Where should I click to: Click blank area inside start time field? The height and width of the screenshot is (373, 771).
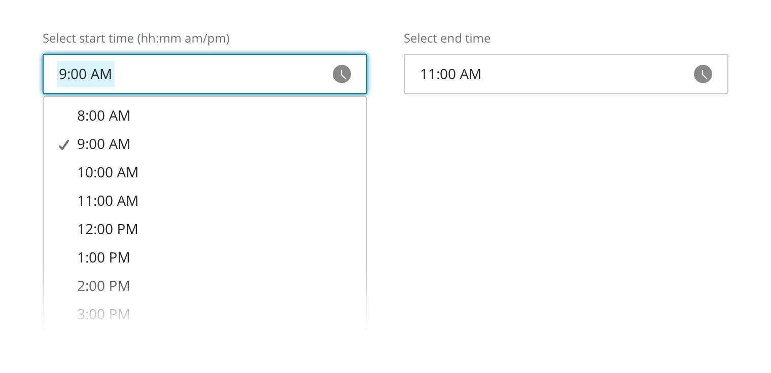(223, 74)
